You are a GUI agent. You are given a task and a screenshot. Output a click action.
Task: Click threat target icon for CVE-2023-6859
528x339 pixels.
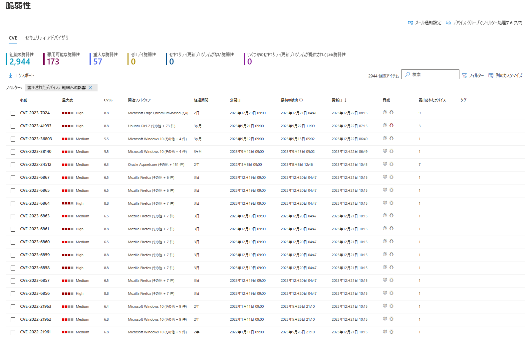[385, 254]
